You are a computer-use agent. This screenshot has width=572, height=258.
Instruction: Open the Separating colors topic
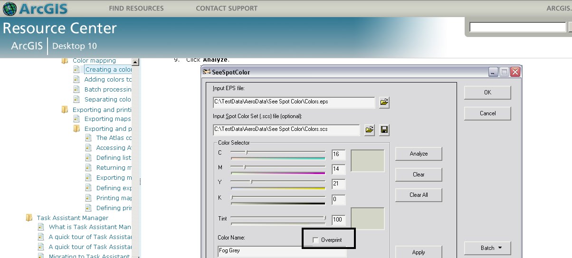(x=108, y=99)
